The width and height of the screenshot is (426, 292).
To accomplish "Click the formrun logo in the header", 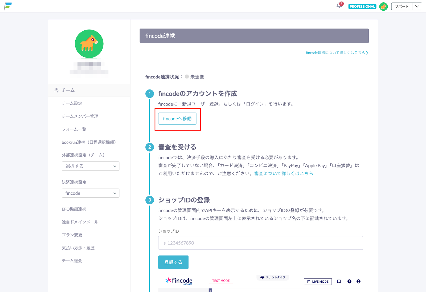I will click(x=8, y=6).
